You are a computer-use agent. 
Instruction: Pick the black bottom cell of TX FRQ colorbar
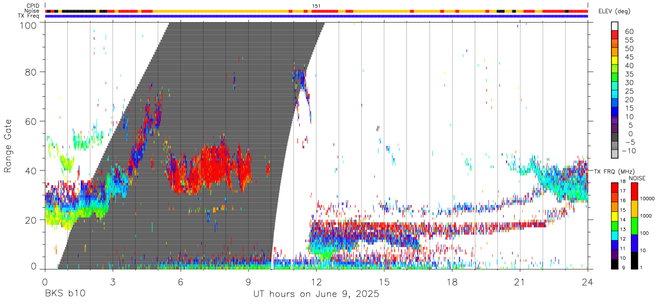[614, 264]
